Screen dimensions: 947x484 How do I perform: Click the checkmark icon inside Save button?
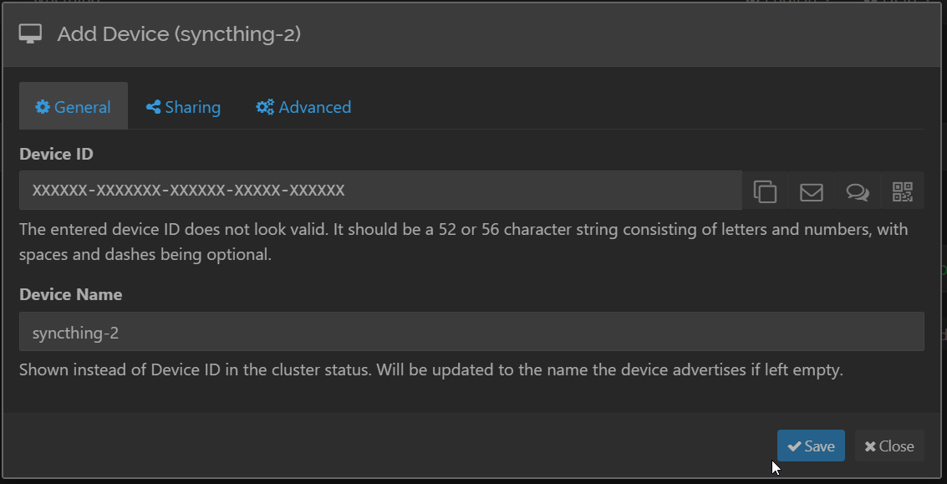[x=794, y=446]
